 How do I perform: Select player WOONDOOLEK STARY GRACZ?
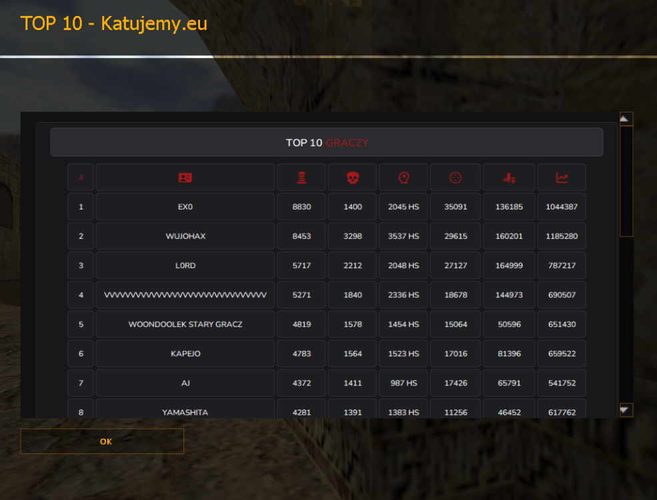[x=185, y=324]
